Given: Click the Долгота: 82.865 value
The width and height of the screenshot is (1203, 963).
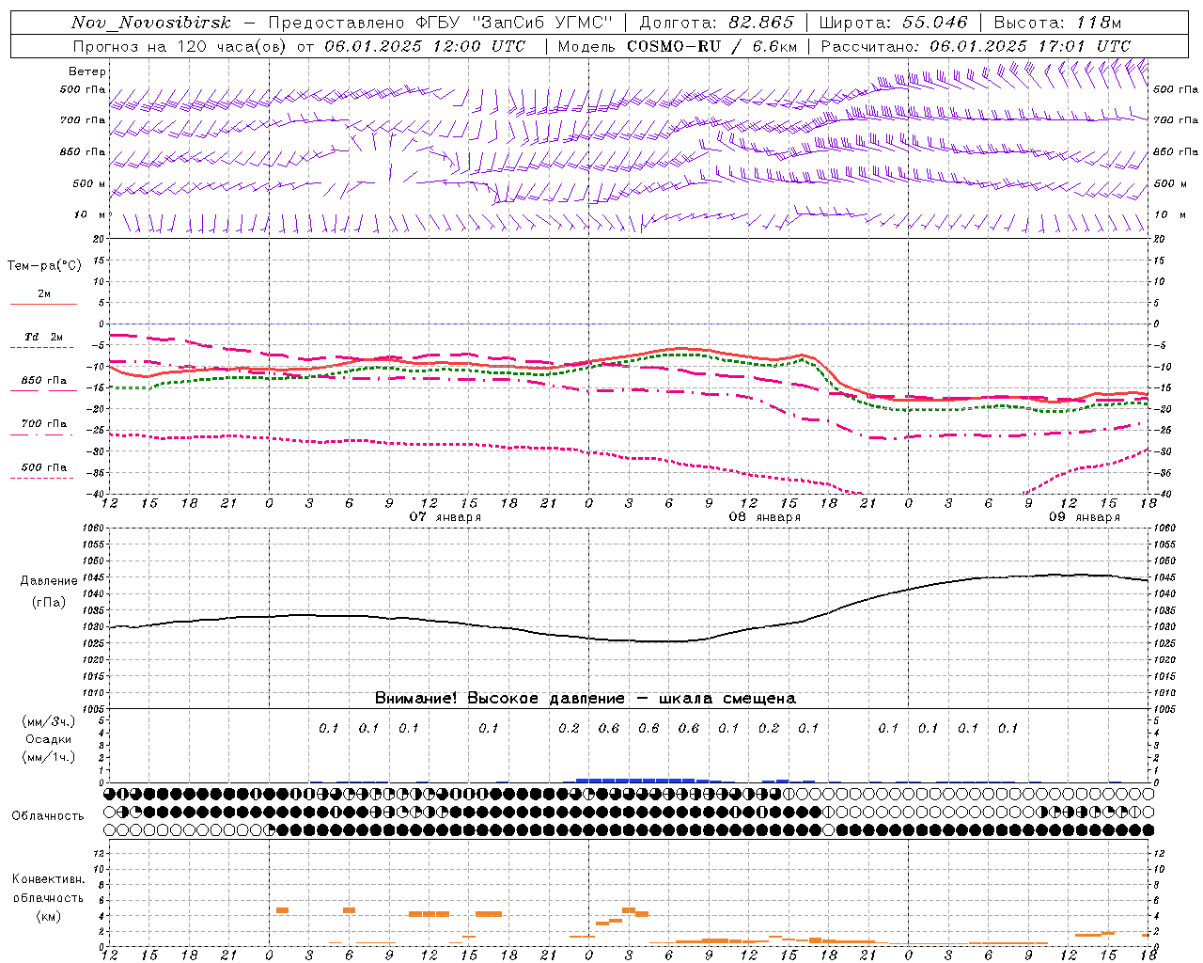Looking at the screenshot, I should coord(716,23).
